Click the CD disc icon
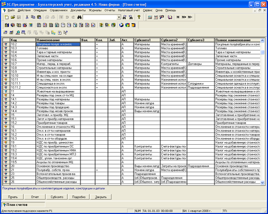The width and height of the screenshot is (268, 214). pyautogui.click(x=113, y=25)
